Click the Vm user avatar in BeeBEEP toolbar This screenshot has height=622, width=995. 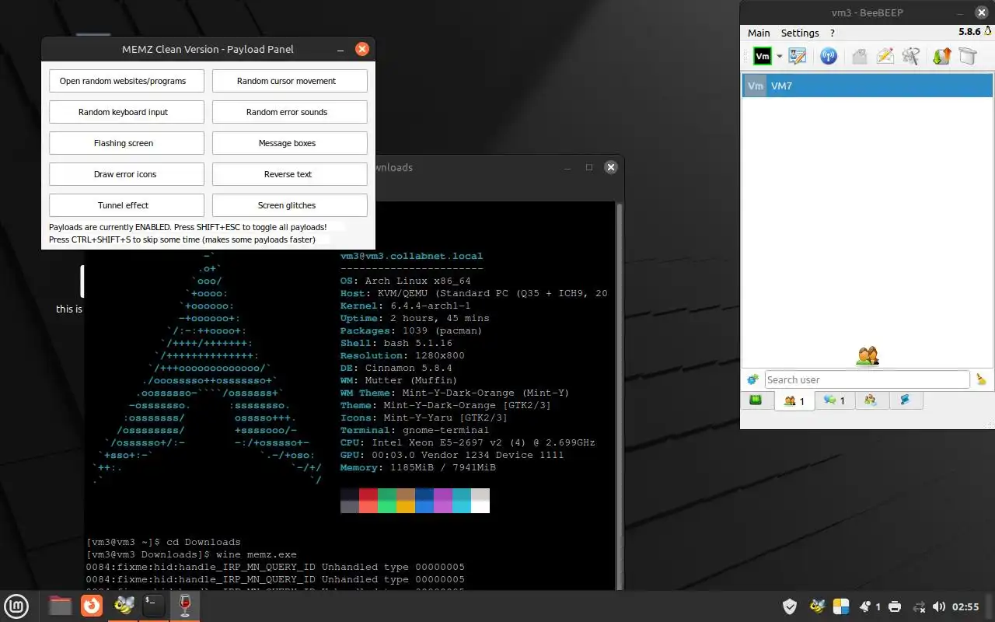762,56
